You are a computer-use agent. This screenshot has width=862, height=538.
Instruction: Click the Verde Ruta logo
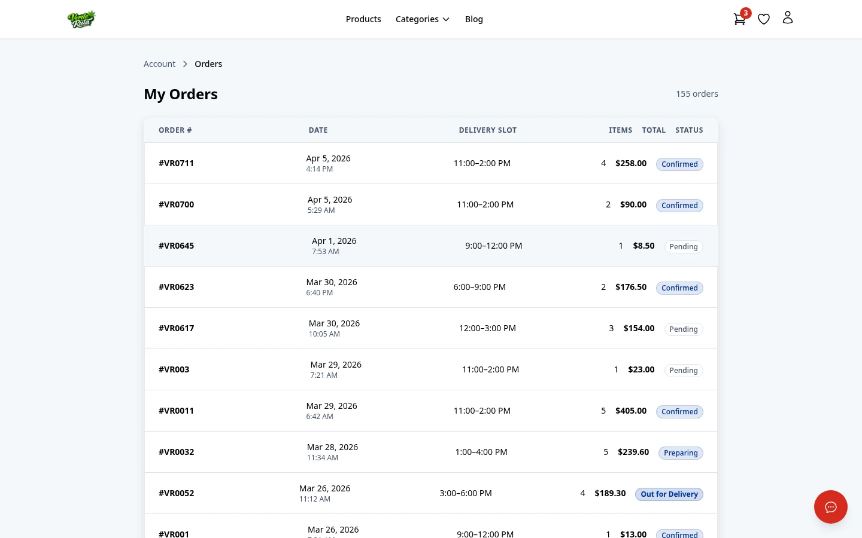[x=82, y=19]
